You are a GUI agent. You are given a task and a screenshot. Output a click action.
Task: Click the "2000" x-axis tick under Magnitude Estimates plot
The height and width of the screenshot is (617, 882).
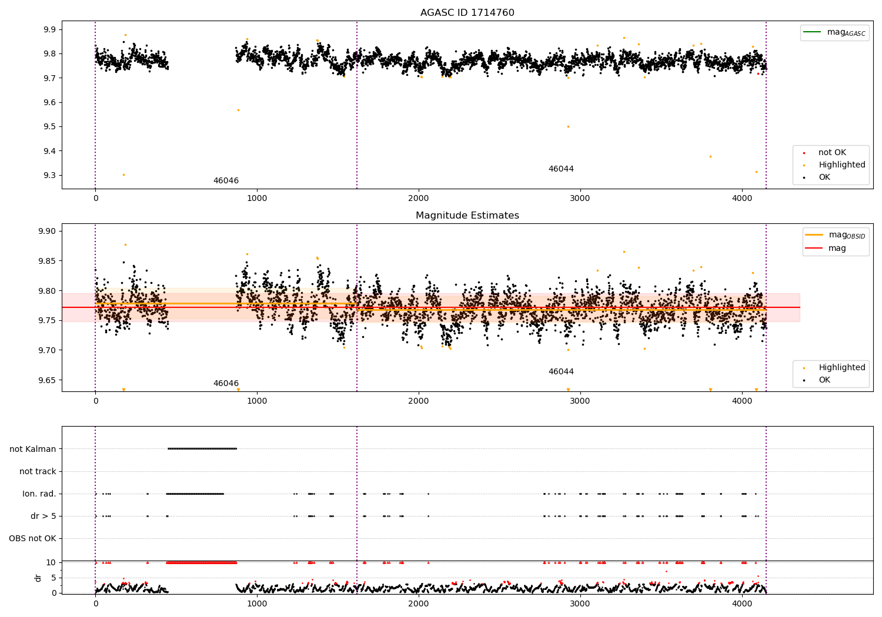pyautogui.click(x=419, y=401)
